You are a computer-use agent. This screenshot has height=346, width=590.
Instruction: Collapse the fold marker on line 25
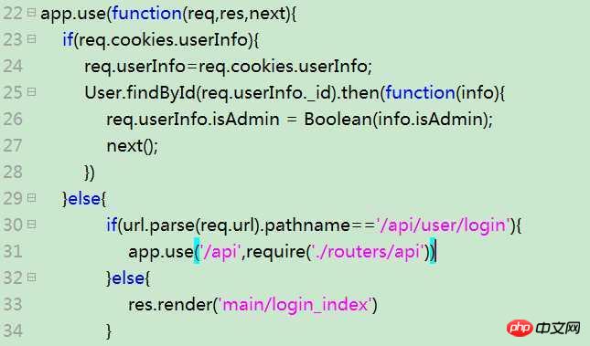[x=32, y=91]
